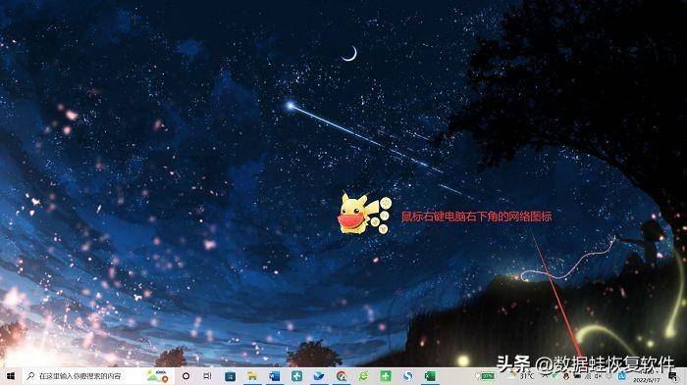Open the bright green plus app icon

coord(386,376)
